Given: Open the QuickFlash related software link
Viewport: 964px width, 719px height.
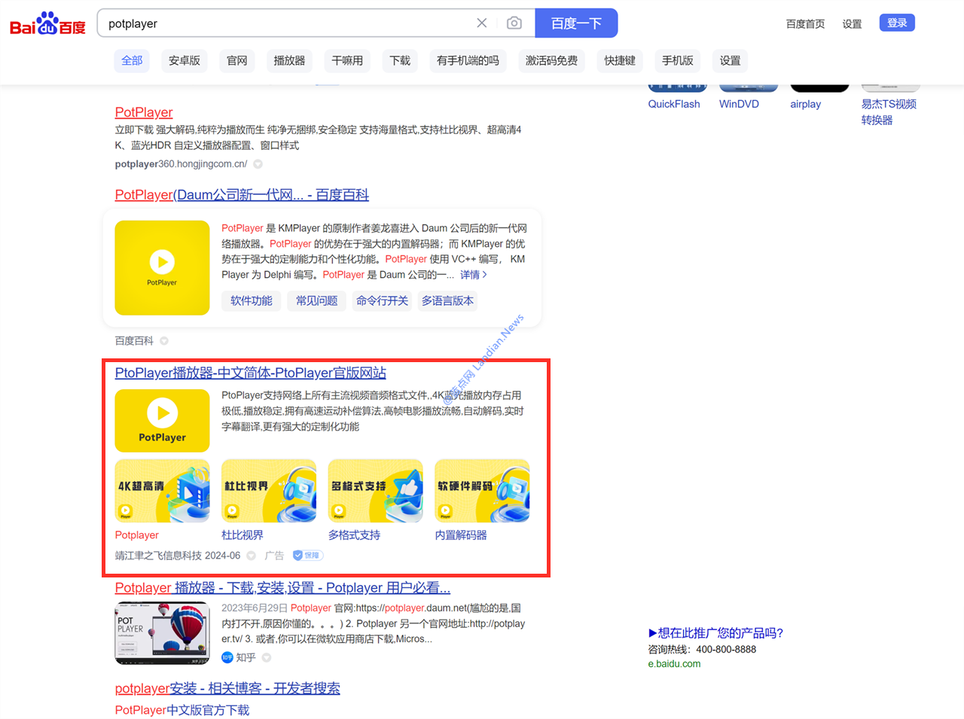Looking at the screenshot, I should (x=674, y=104).
